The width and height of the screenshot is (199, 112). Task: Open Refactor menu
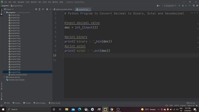click(34, 2)
